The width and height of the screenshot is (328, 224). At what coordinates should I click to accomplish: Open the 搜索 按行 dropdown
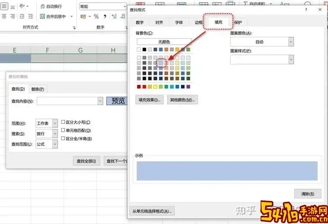pyautogui.click(x=55, y=134)
